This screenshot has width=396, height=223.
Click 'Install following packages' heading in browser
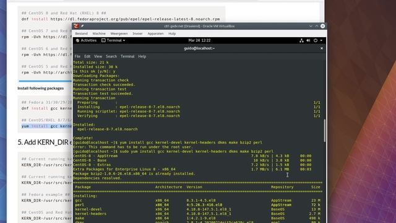tap(41, 88)
